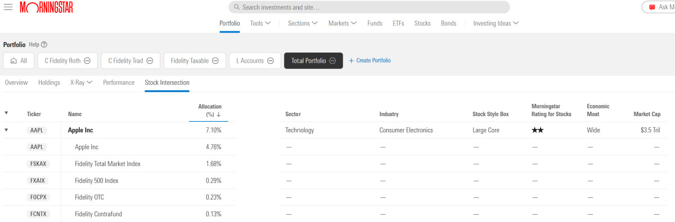Click the minus icon on Fidelity Taxable
Image resolution: width=675 pixels, height=222 pixels.
point(215,61)
